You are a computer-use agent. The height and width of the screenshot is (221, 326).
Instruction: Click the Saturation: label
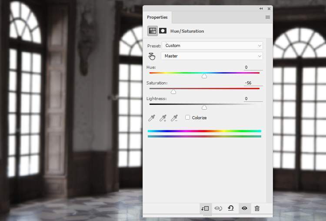click(157, 83)
